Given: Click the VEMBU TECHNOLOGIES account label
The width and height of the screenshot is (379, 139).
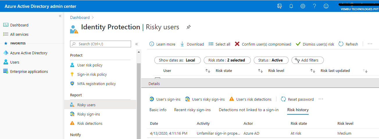Looking at the screenshot, I should click(360, 9).
